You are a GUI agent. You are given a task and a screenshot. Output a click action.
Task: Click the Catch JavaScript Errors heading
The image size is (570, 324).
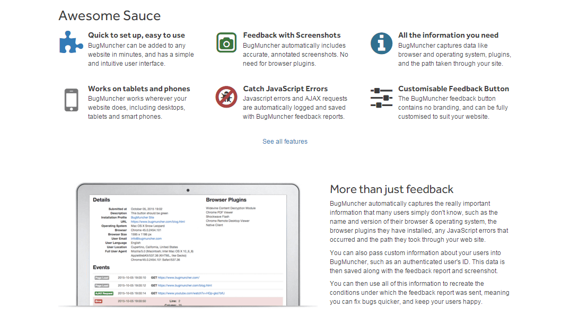pyautogui.click(x=285, y=89)
